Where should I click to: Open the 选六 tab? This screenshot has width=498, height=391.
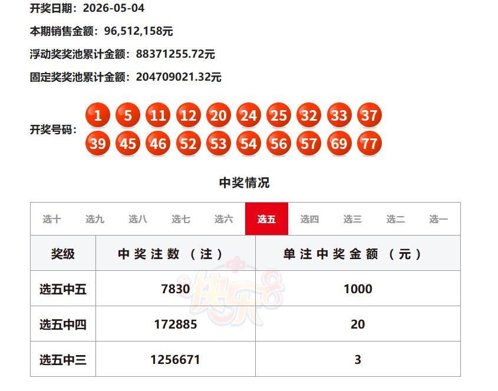[223, 219]
